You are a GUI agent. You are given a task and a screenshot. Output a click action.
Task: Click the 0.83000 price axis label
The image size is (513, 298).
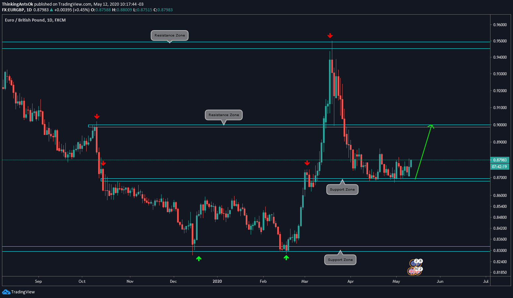pos(500,251)
